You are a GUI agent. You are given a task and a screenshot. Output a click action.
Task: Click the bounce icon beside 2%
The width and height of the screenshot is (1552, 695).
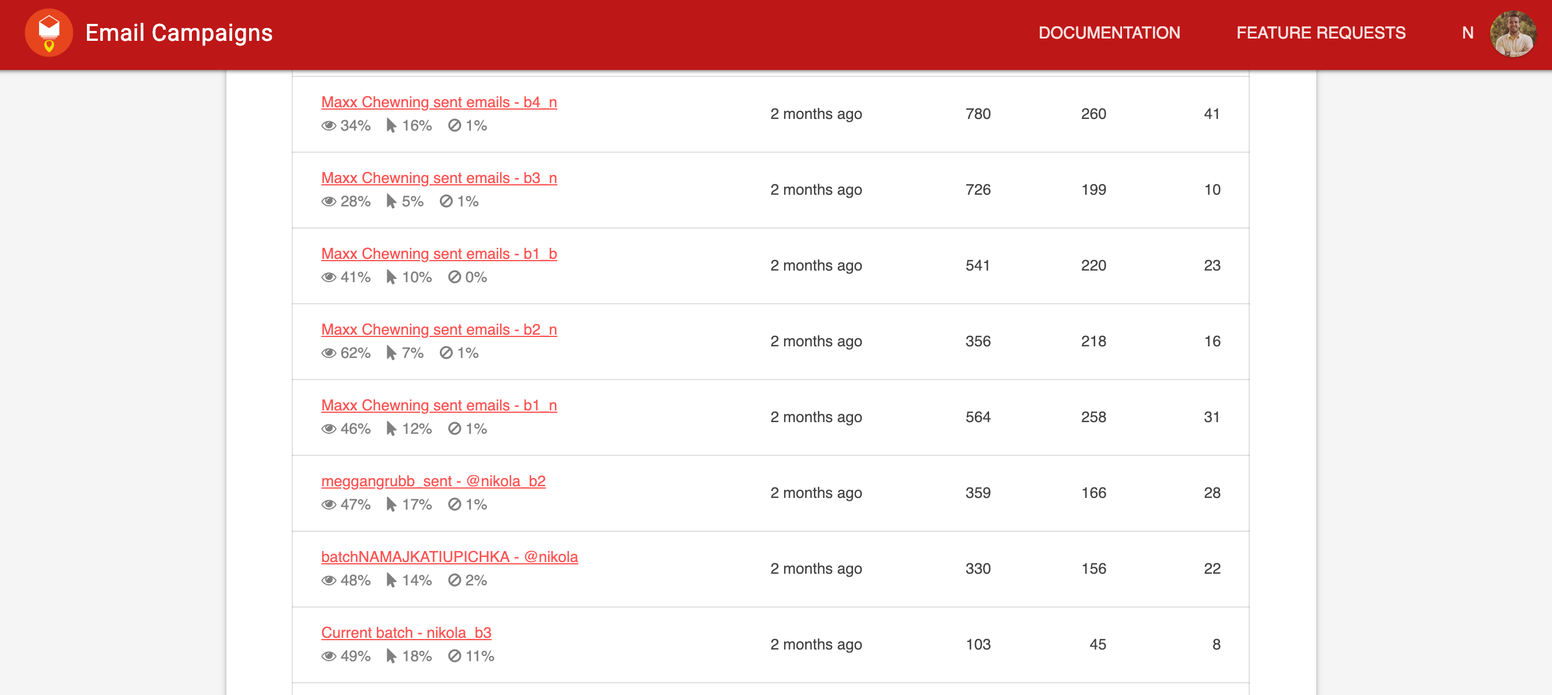pyautogui.click(x=455, y=581)
